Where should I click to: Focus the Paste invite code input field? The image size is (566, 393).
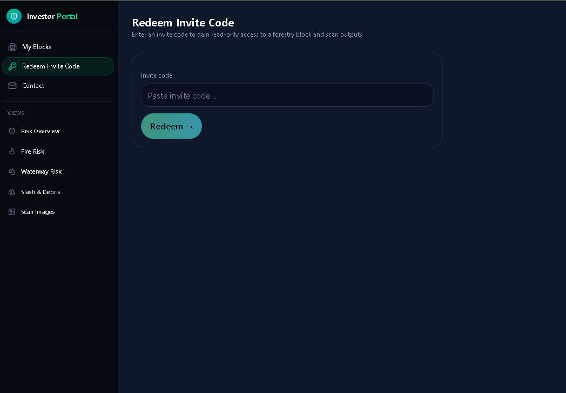(287, 95)
